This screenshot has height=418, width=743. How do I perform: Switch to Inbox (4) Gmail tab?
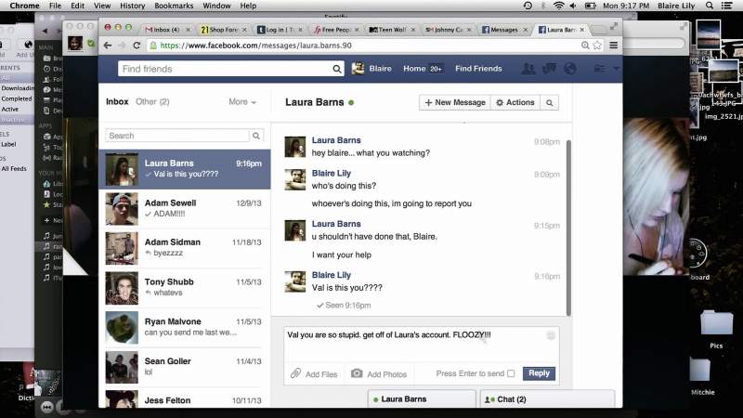point(167,30)
